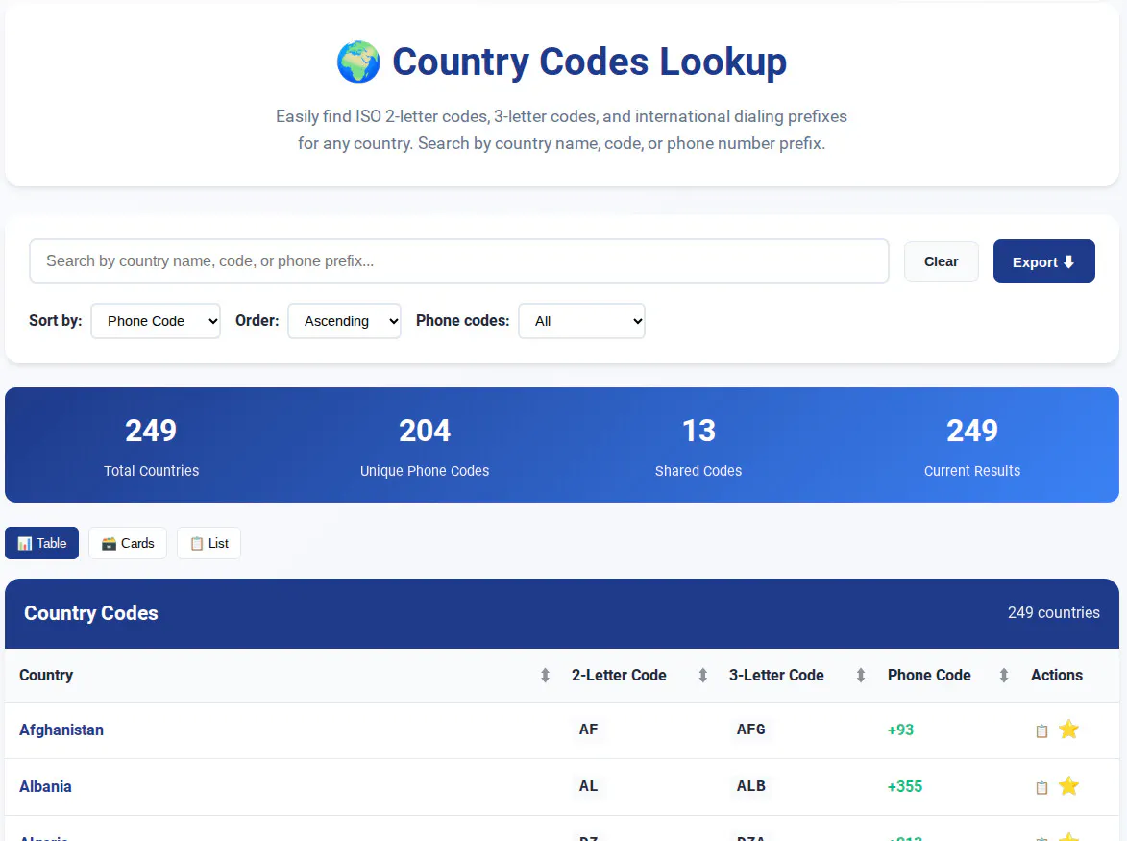Sort by the Phone Code column arrows
Screen dimensions: 1127x841
tap(1003, 675)
